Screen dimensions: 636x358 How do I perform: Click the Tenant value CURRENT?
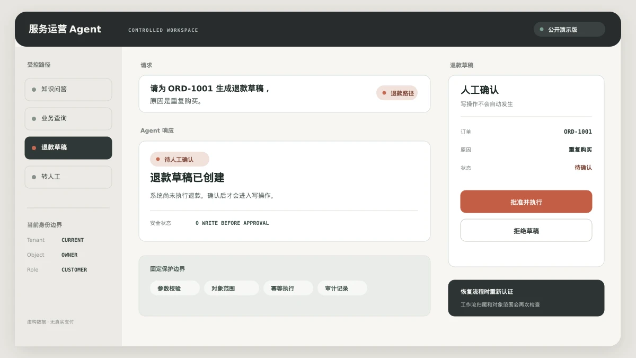tap(73, 240)
